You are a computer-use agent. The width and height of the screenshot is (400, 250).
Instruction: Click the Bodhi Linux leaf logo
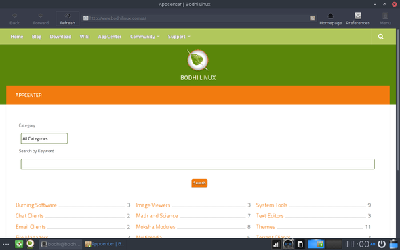click(198, 60)
